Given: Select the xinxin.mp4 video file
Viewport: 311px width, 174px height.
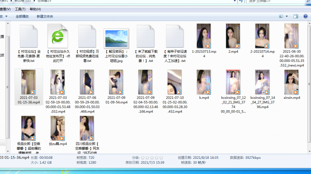Looking at the screenshot, I should 292,84.
